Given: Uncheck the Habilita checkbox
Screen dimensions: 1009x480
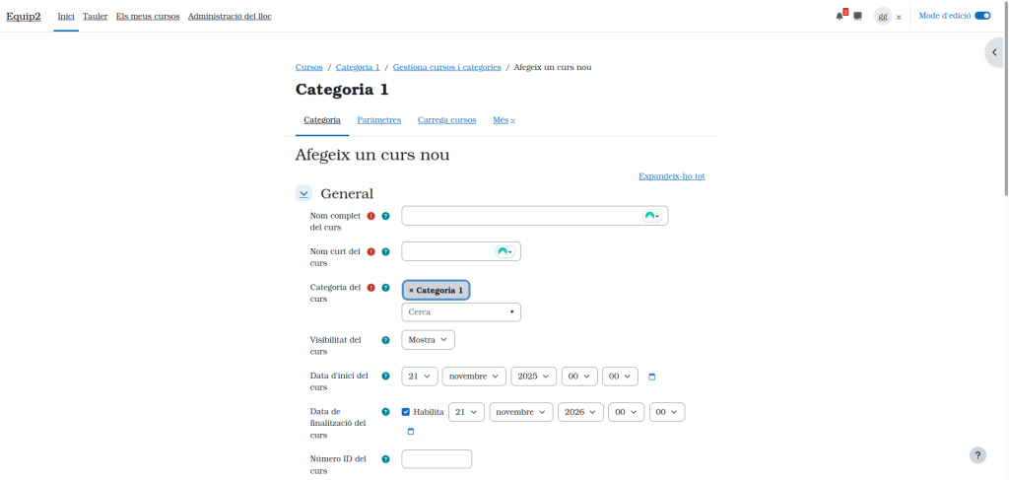Looking at the screenshot, I should [406, 412].
